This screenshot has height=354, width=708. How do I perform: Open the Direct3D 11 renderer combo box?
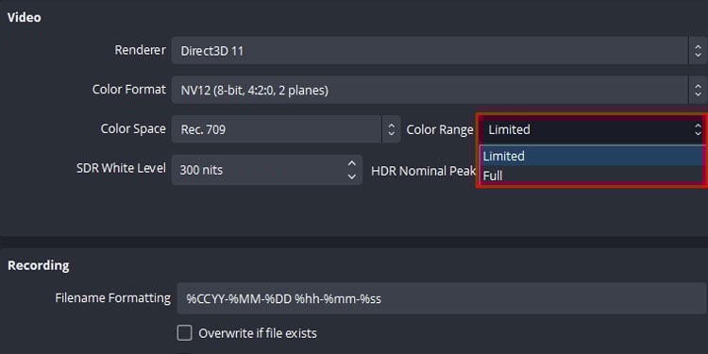click(x=438, y=51)
